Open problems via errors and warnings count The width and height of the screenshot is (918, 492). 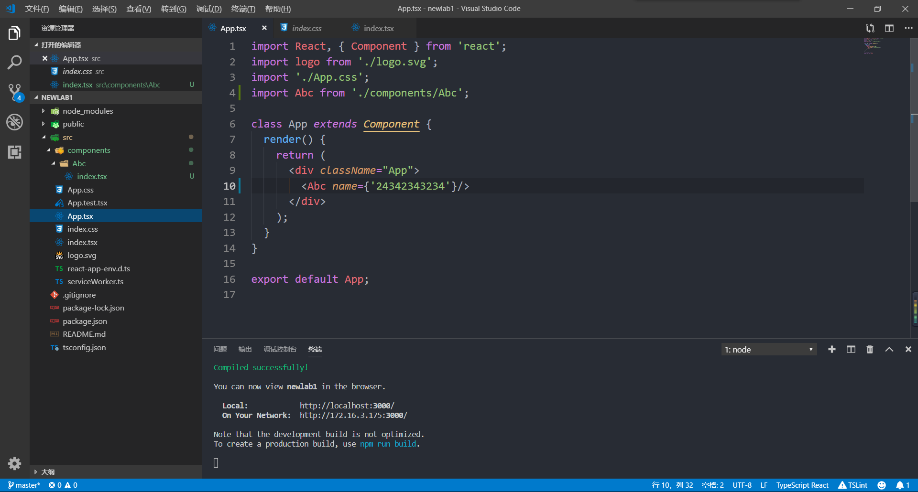point(63,485)
